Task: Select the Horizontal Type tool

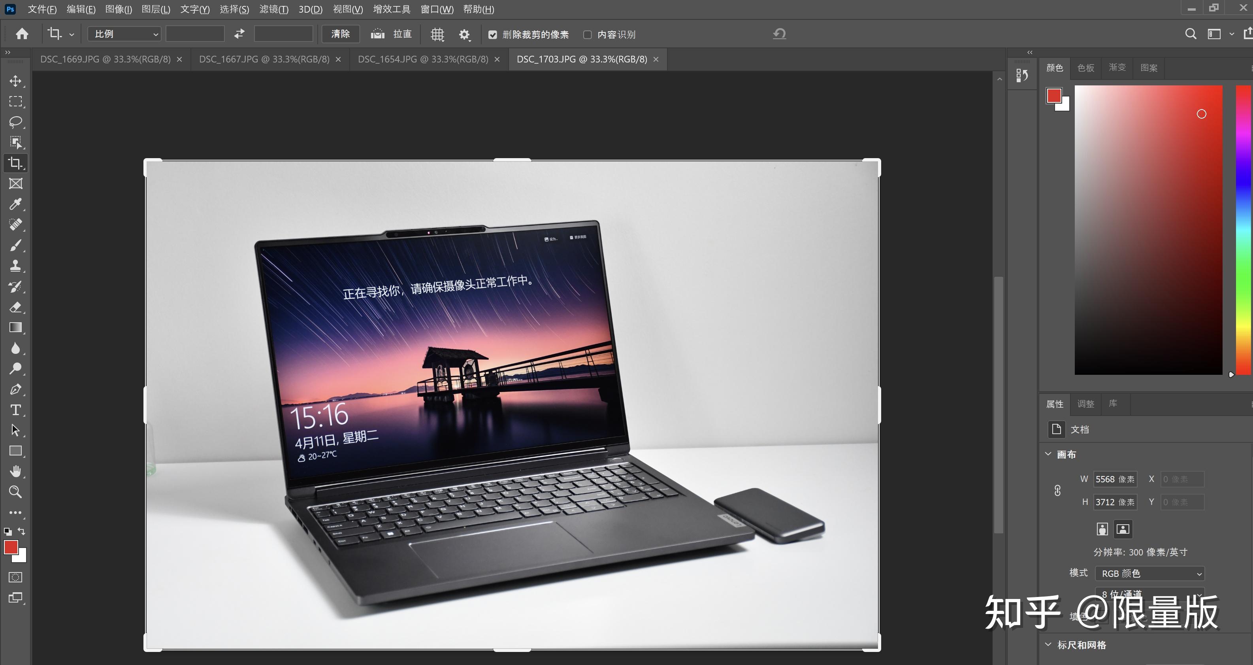Action: (x=15, y=410)
